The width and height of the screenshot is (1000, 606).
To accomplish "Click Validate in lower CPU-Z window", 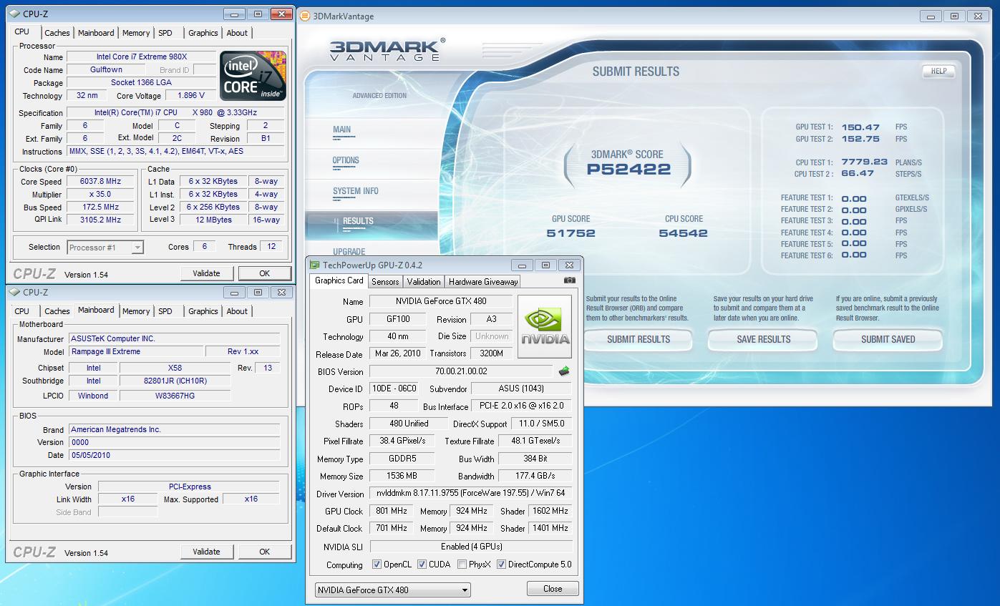I will point(206,552).
